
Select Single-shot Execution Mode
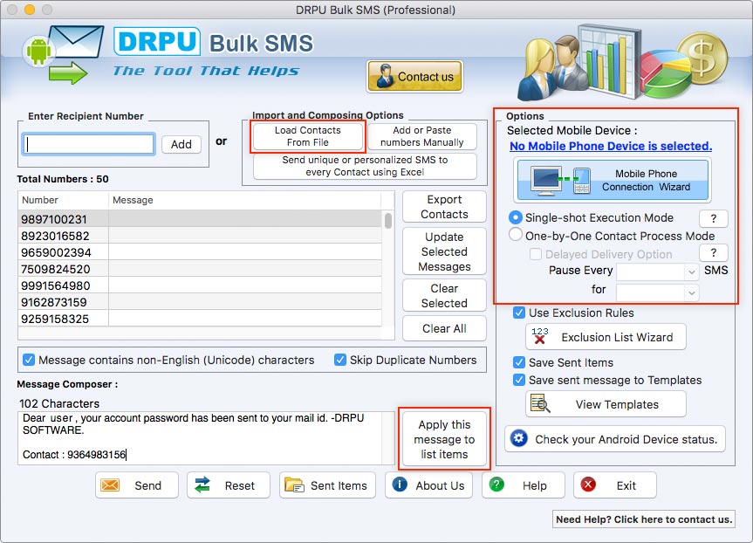[x=516, y=217]
